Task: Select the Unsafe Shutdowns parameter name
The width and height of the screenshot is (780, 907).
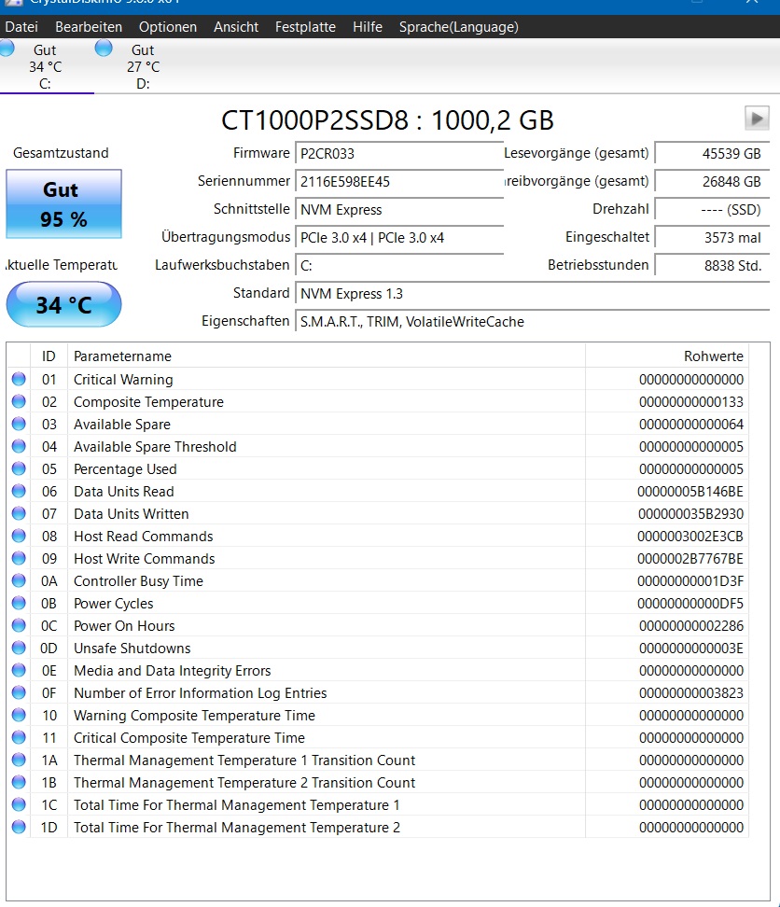Action: tap(132, 649)
